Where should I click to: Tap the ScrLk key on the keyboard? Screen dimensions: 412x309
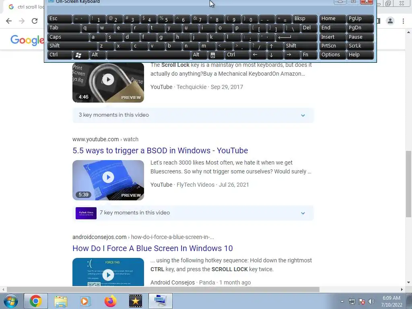(x=360, y=46)
